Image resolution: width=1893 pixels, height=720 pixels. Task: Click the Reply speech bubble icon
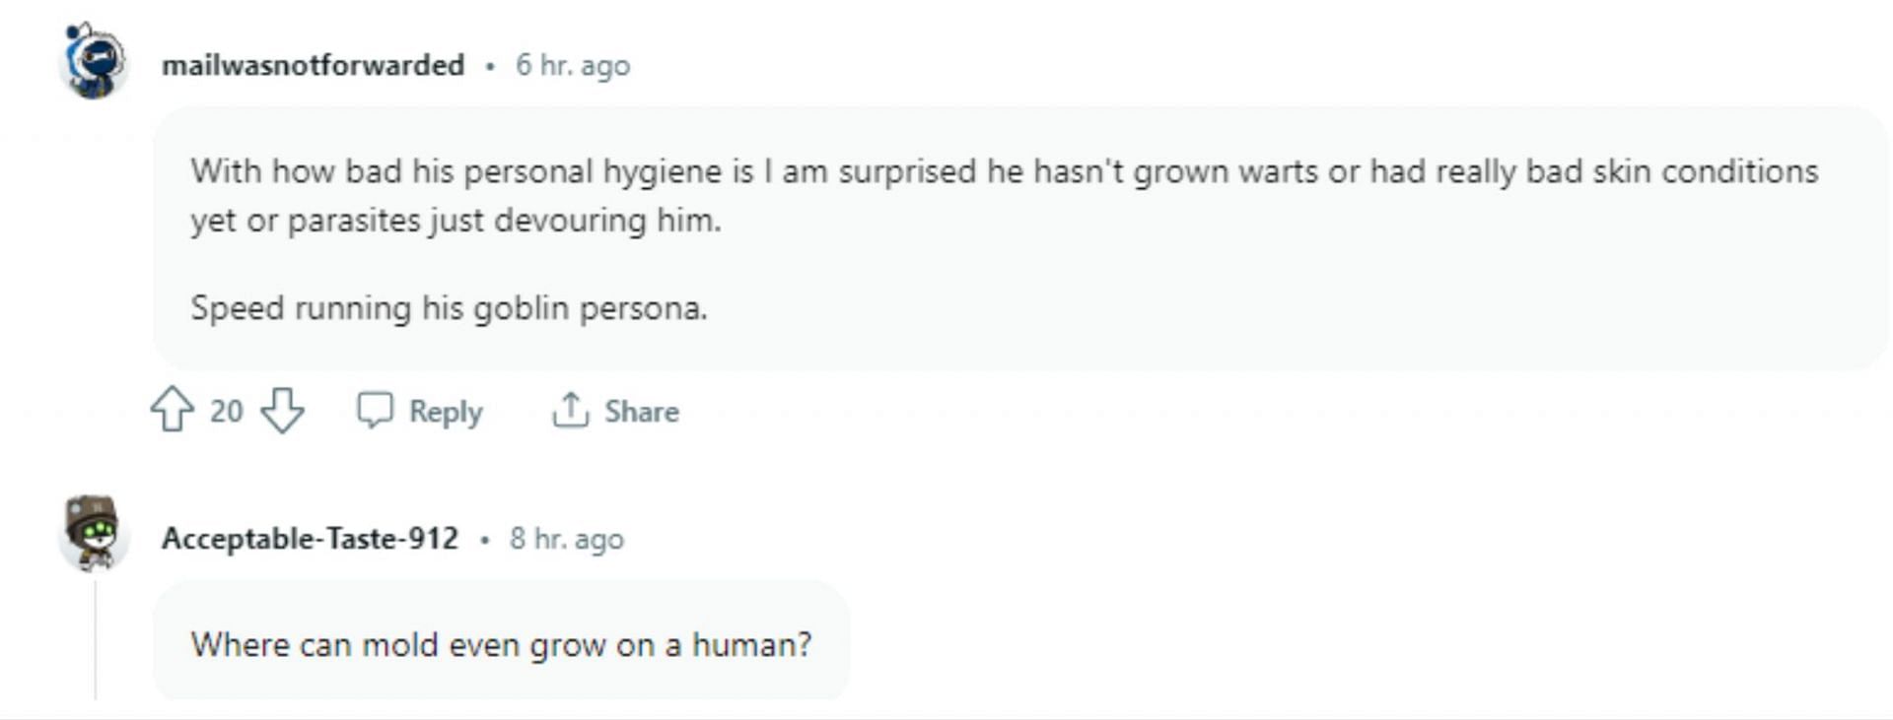tap(375, 410)
